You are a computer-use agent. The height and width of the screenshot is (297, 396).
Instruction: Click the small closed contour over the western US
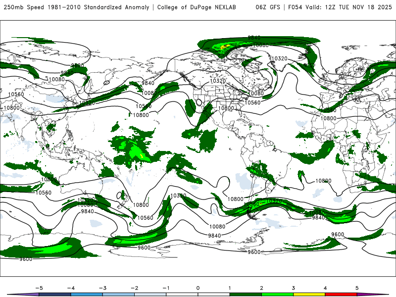199,102
